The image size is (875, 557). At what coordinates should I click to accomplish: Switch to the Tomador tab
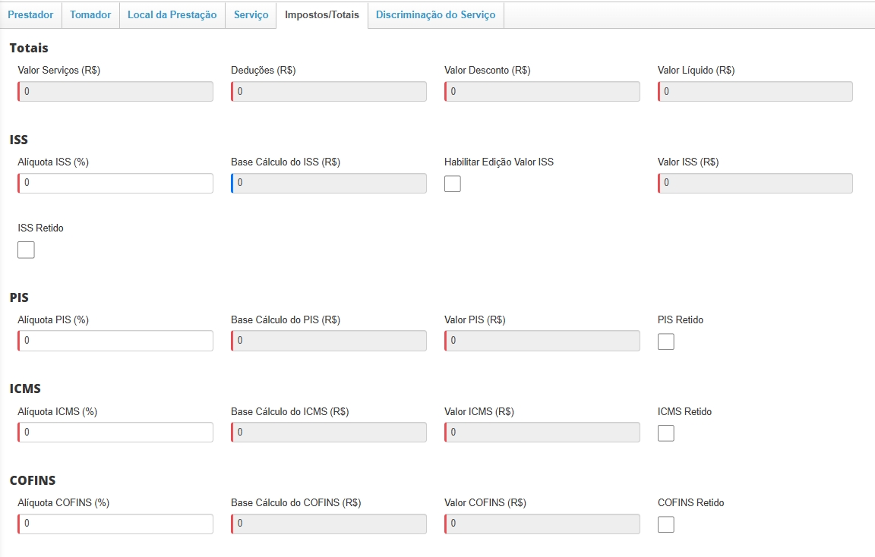click(90, 15)
